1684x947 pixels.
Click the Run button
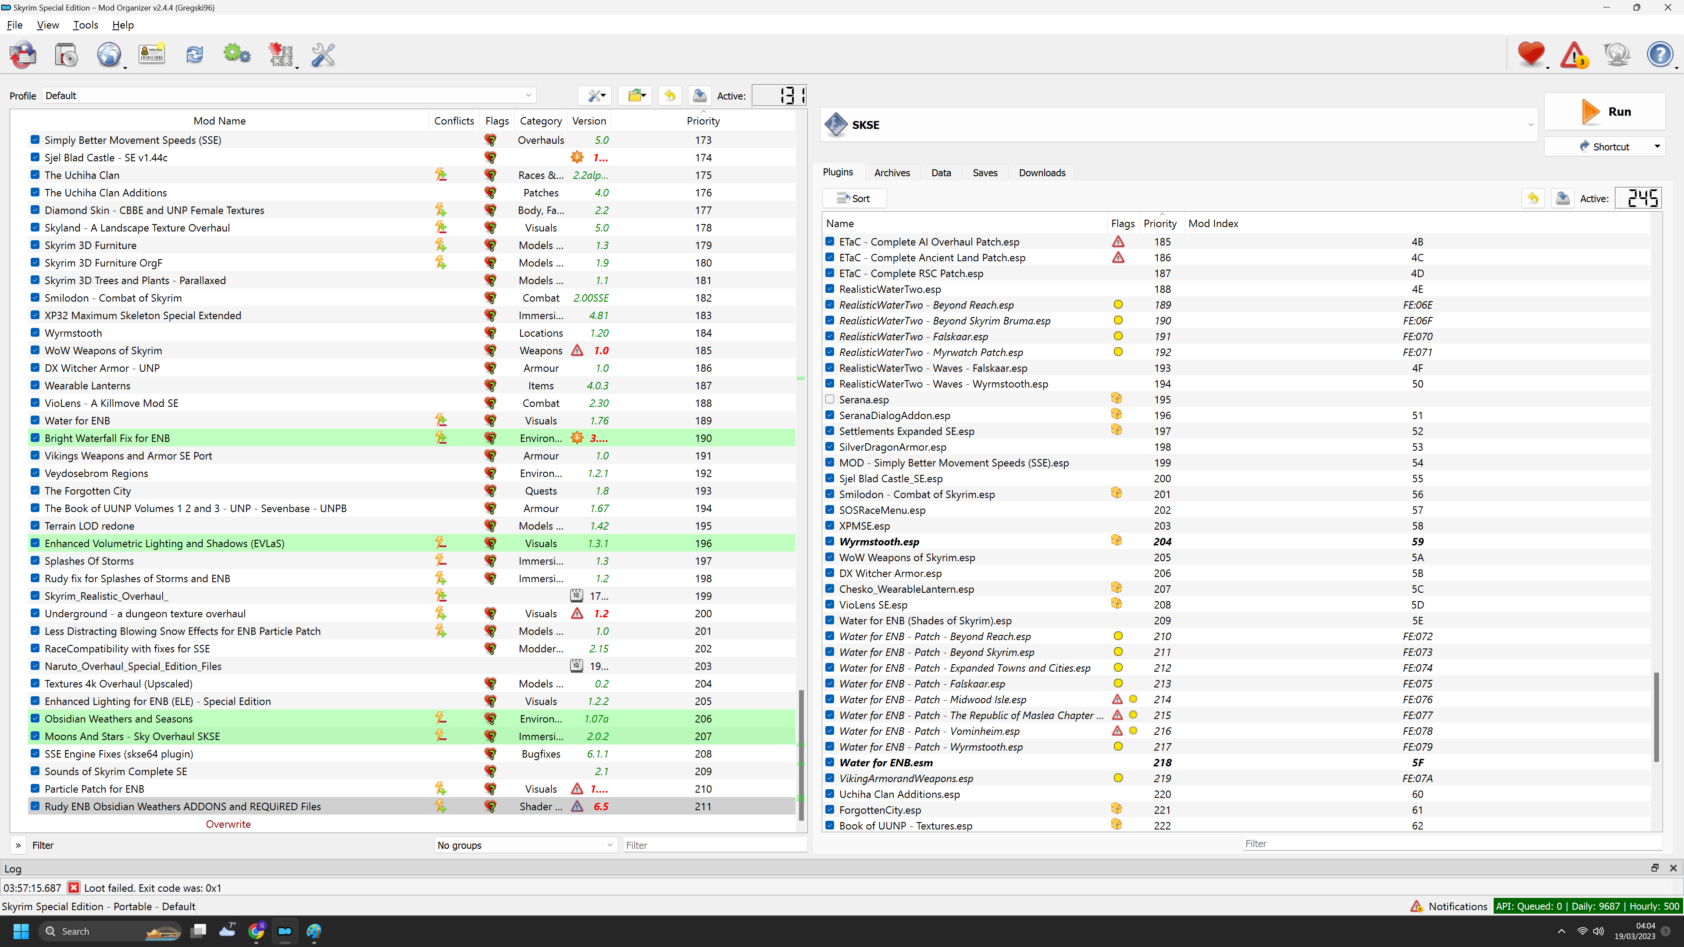1604,111
